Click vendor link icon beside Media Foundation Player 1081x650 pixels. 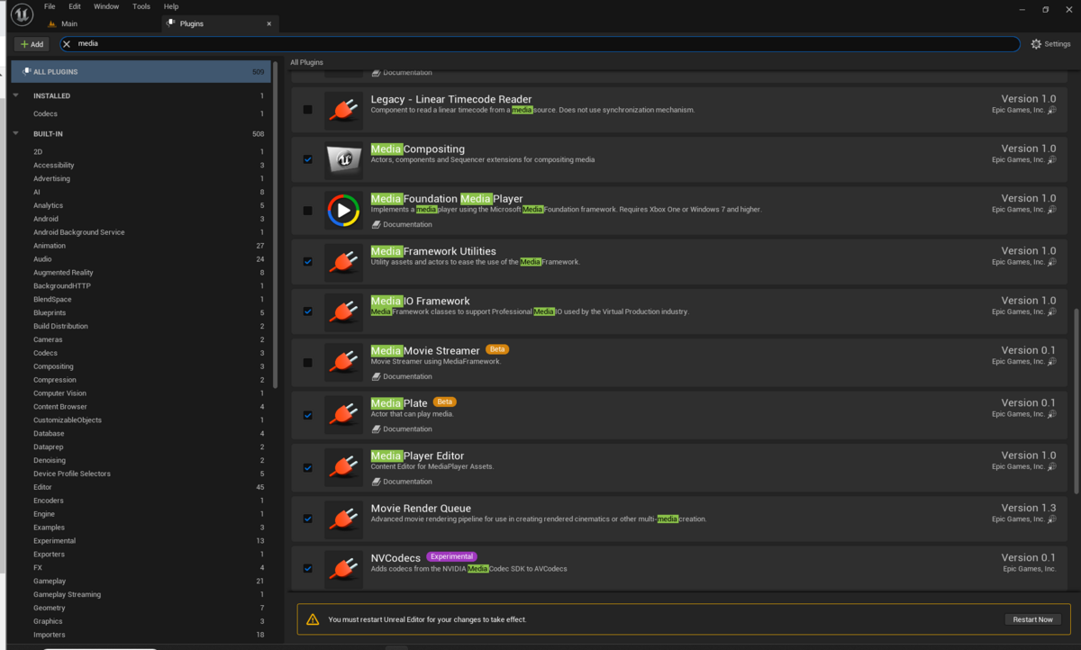click(x=1051, y=209)
